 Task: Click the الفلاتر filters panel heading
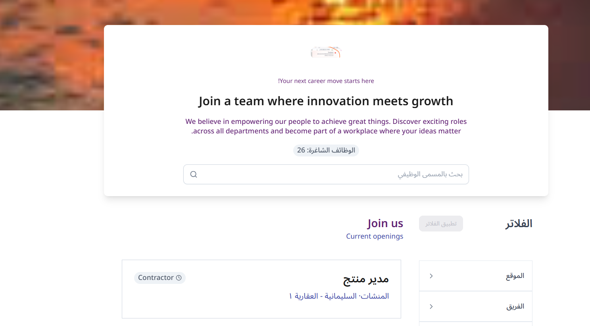pos(518,224)
